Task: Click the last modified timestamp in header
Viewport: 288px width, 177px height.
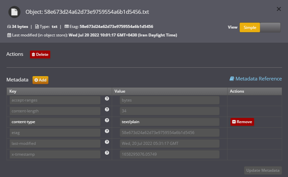Action: coord(123,35)
